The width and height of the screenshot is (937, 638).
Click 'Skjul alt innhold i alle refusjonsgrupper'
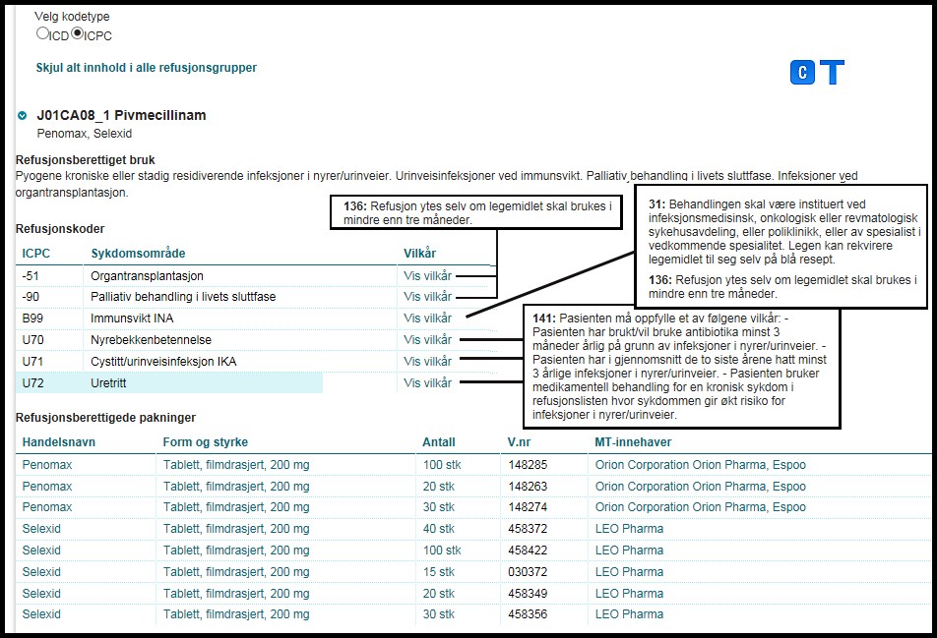pos(147,68)
